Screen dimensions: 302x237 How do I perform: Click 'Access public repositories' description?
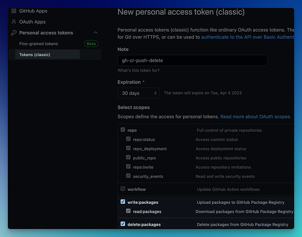(221, 158)
